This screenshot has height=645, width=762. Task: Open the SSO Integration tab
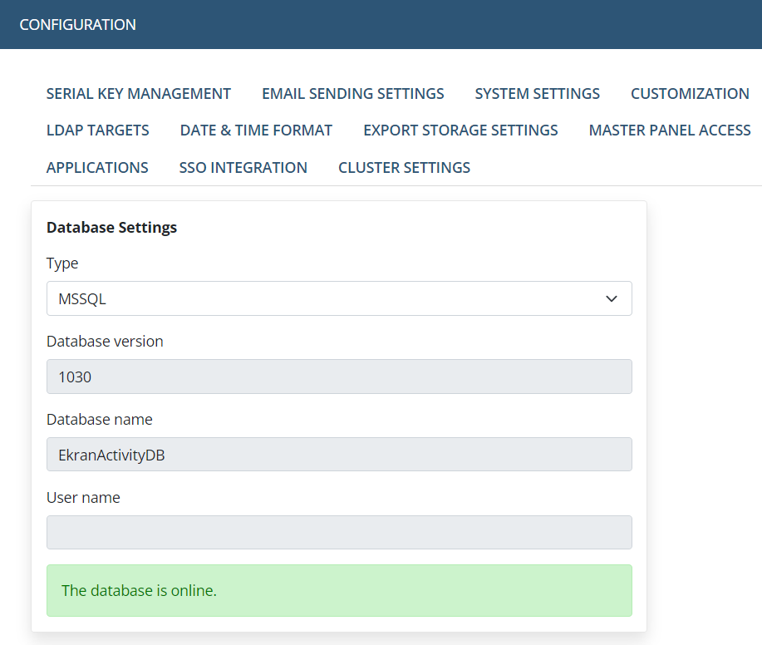point(243,168)
